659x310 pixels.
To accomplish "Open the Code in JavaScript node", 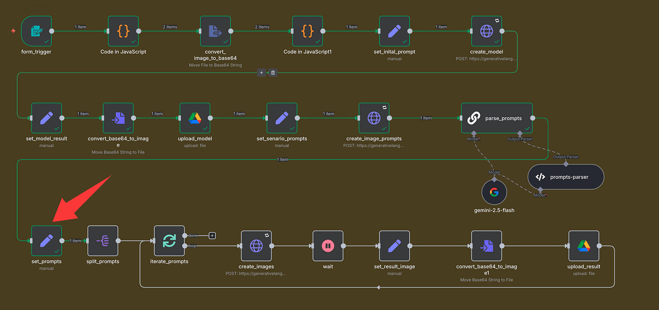I will [x=123, y=31].
